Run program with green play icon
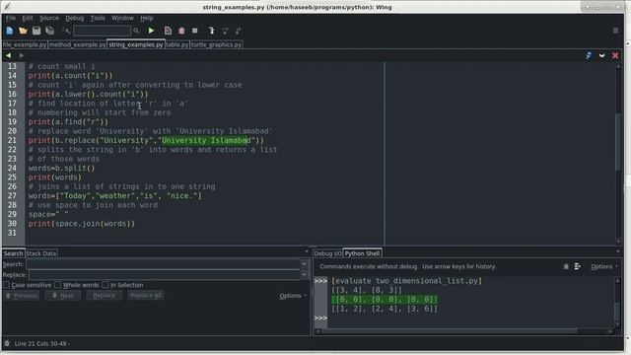 (x=151, y=31)
